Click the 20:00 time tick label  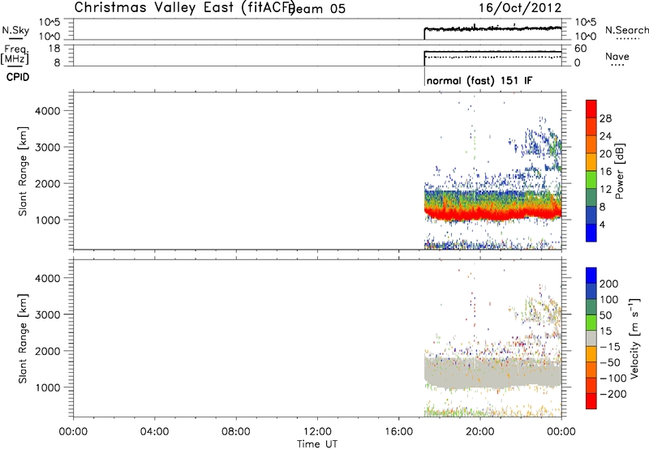click(x=479, y=432)
